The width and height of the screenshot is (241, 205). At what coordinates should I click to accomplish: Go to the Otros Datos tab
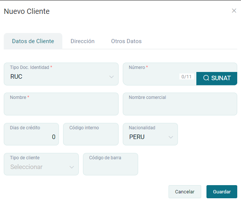(126, 41)
